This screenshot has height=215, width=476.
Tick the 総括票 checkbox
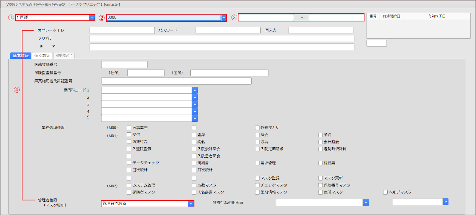[320, 163]
